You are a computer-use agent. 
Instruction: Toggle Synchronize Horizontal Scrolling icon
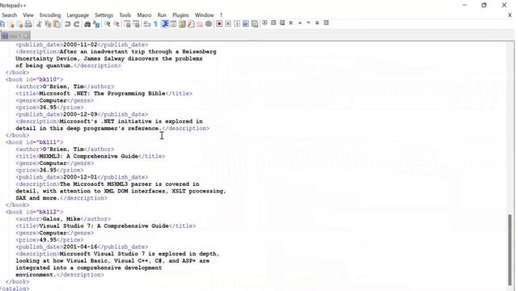136,24
